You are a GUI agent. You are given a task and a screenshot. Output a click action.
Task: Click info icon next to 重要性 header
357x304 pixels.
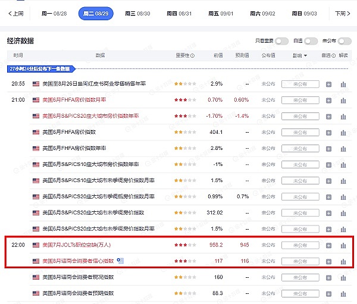point(193,55)
